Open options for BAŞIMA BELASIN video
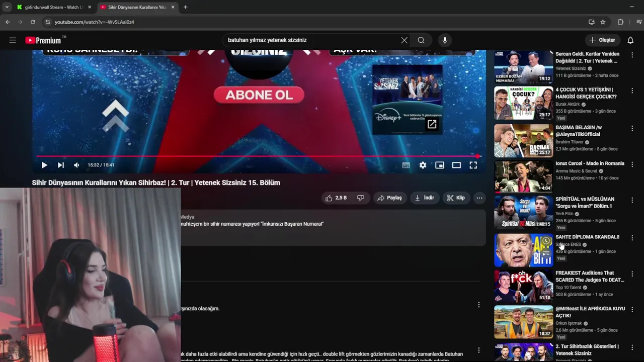The image size is (644, 362). [632, 129]
